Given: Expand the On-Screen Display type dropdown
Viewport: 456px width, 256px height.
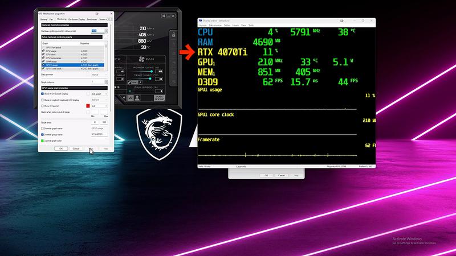Looking at the screenshot, I should [x=100, y=93].
